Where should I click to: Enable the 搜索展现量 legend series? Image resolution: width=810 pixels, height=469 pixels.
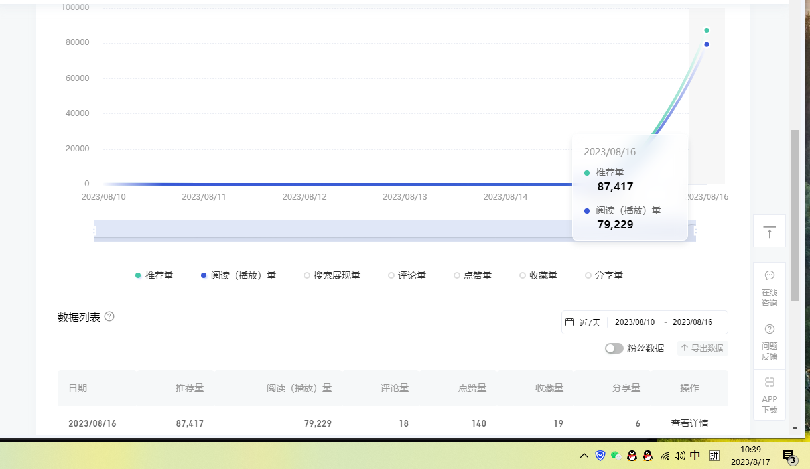point(332,275)
